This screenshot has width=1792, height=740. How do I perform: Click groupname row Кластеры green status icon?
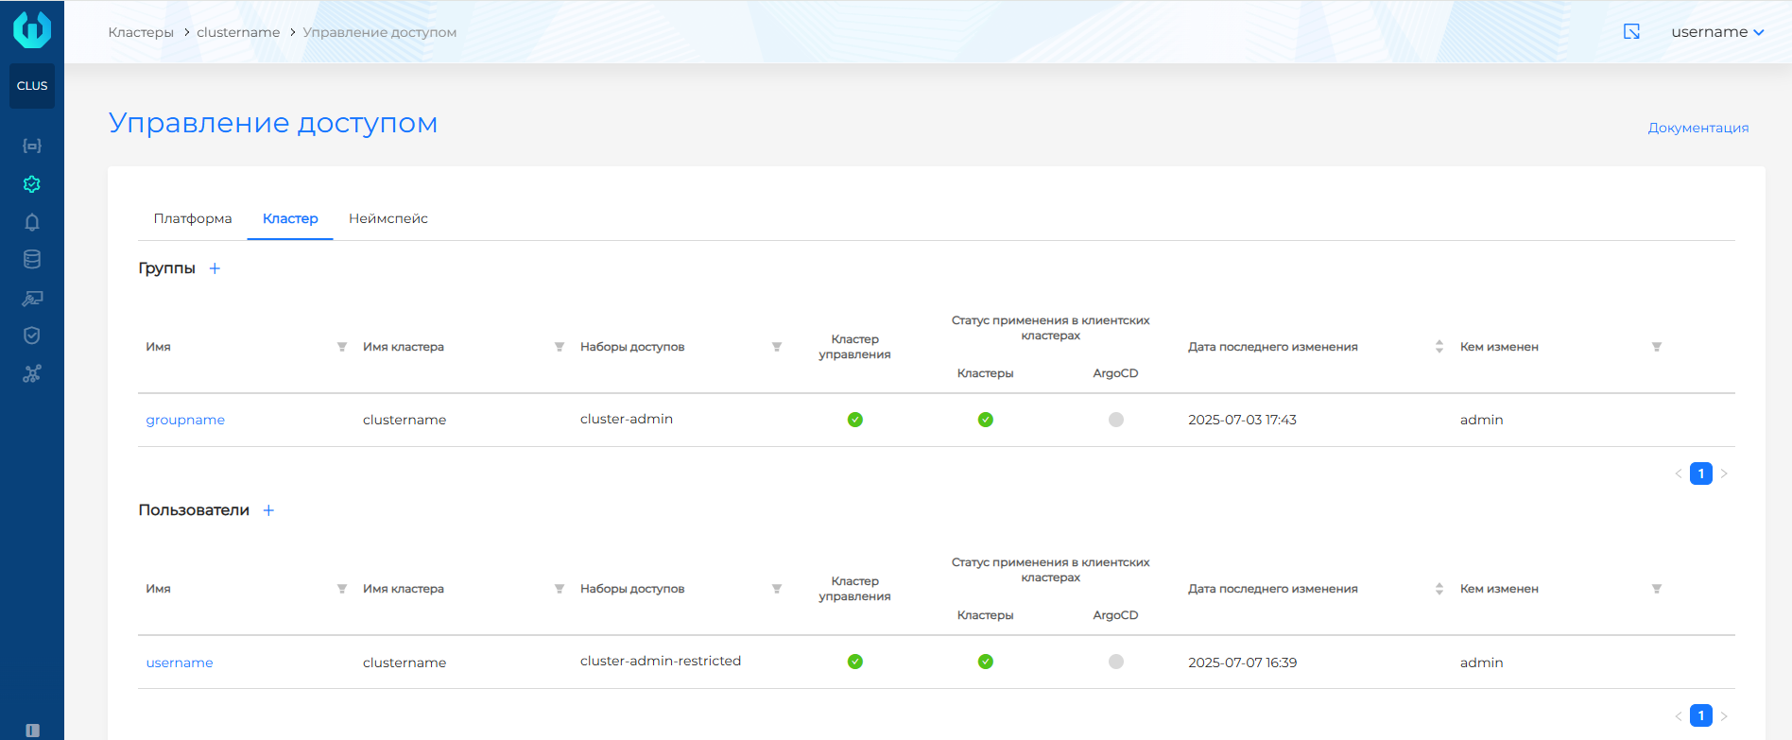986,420
